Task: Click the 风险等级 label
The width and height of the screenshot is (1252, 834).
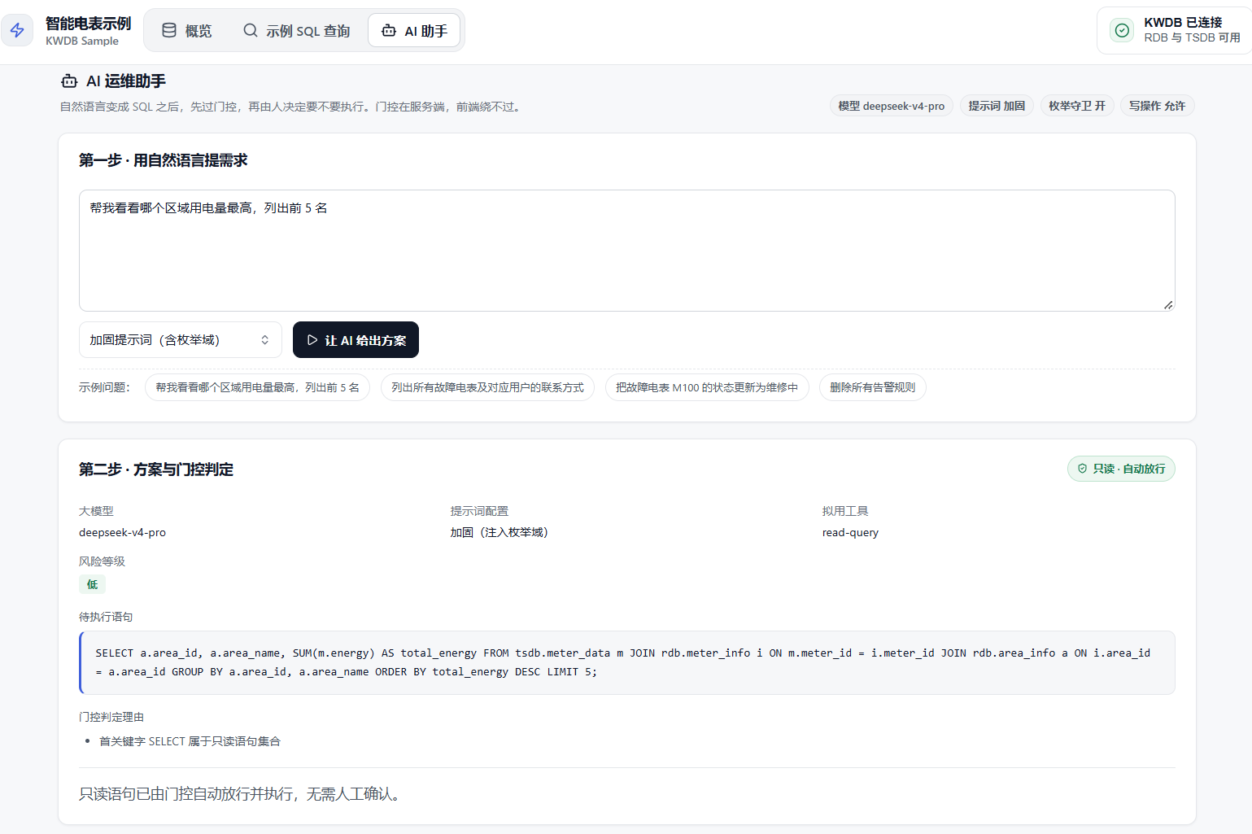Action: coord(102,561)
